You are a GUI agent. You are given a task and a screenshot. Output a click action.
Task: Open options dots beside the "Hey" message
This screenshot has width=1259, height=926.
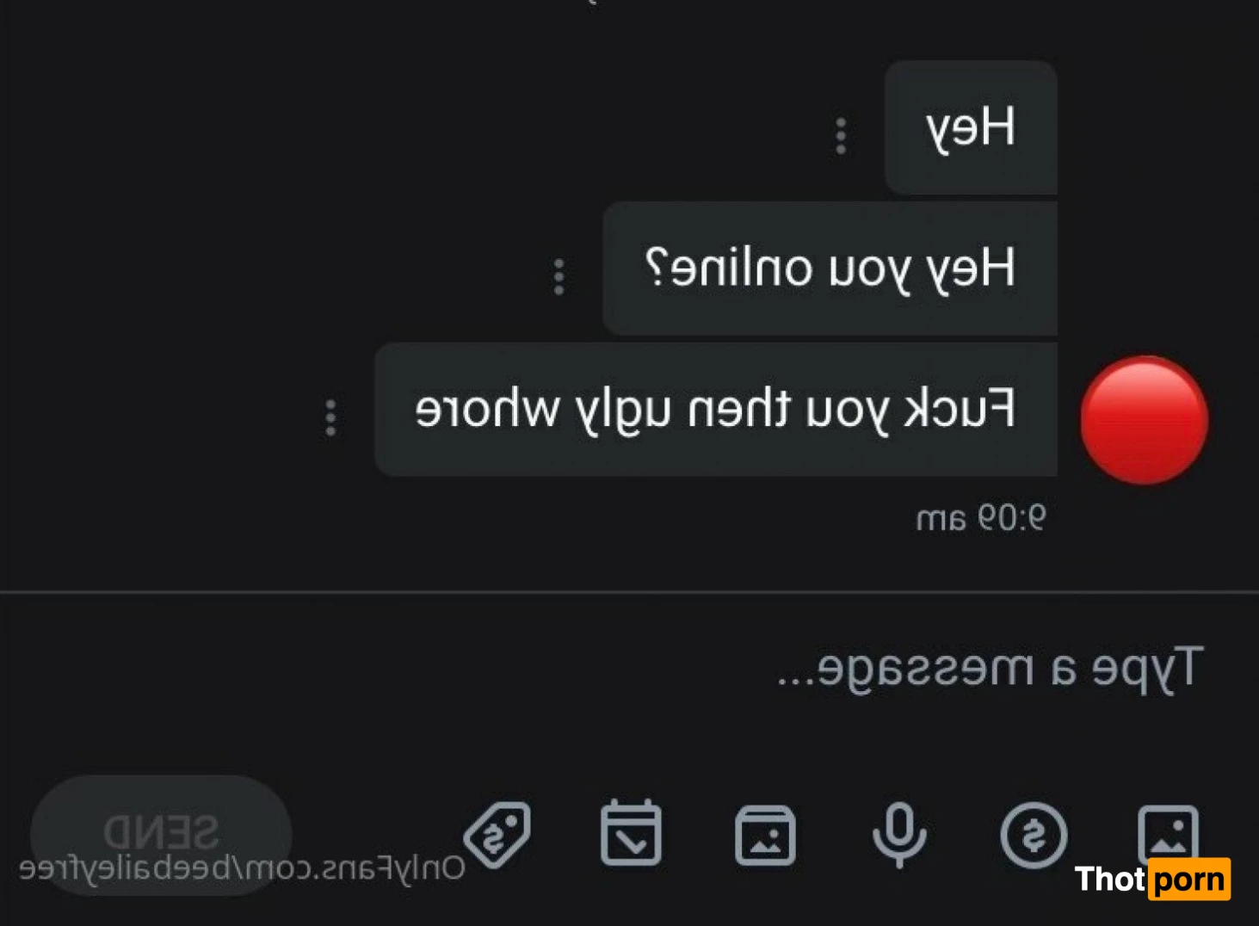tap(841, 136)
